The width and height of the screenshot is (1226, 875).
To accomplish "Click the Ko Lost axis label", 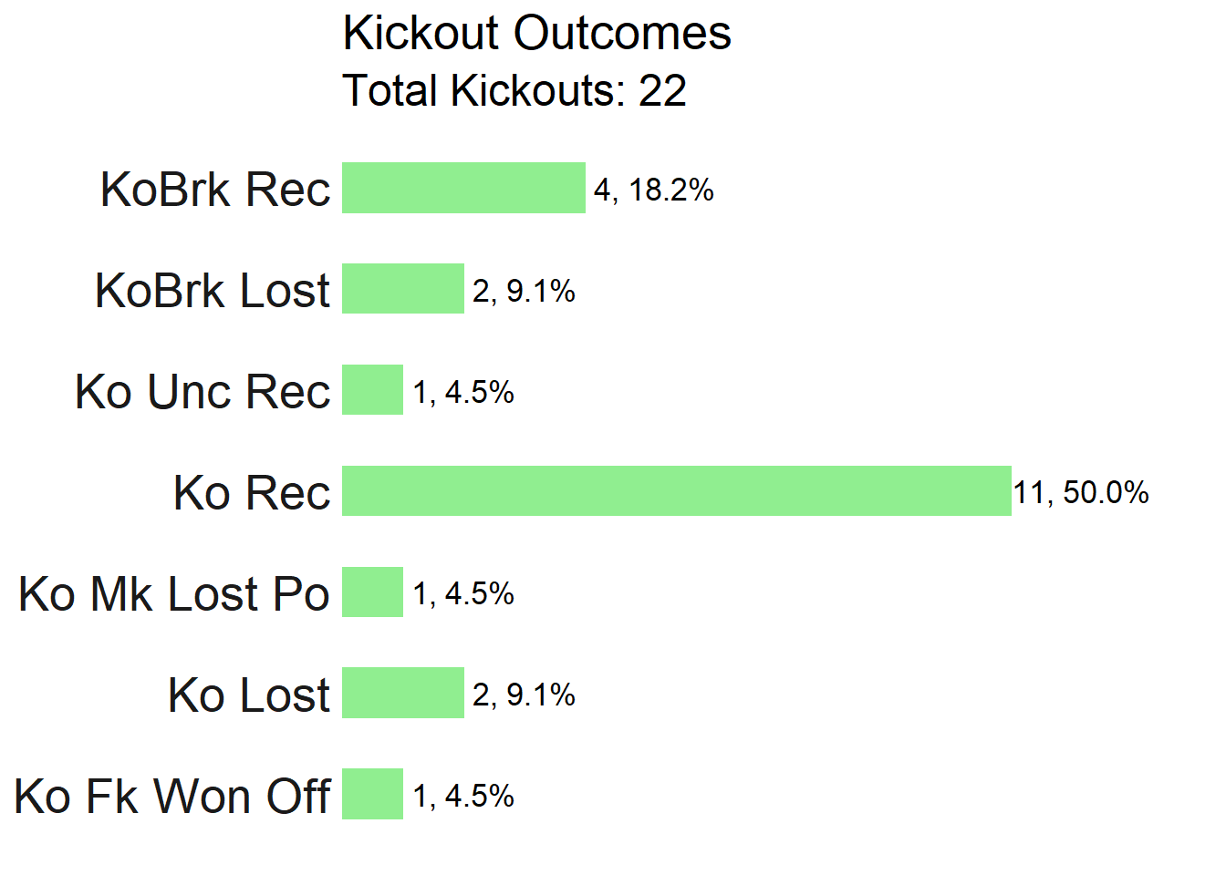I will tap(249, 695).
